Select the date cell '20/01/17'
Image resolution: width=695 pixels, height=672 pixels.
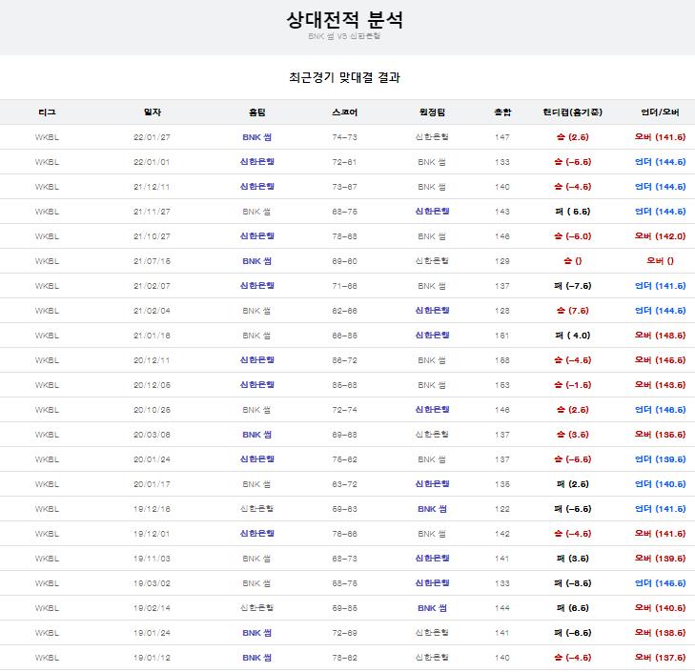point(152,484)
